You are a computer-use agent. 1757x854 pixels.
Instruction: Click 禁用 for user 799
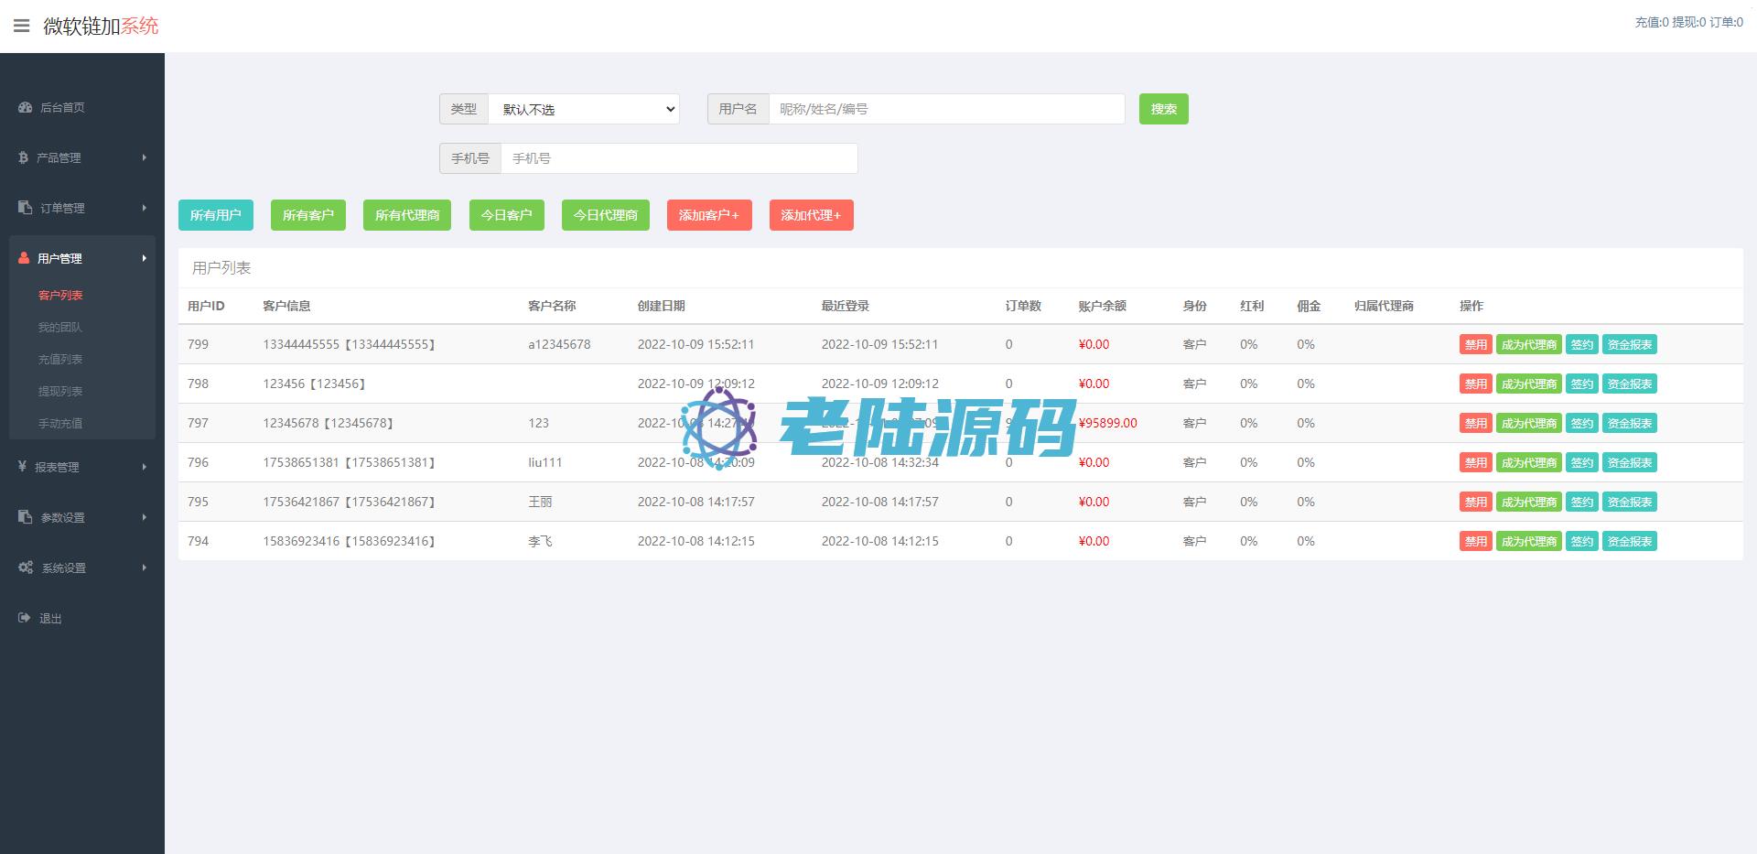coord(1475,344)
